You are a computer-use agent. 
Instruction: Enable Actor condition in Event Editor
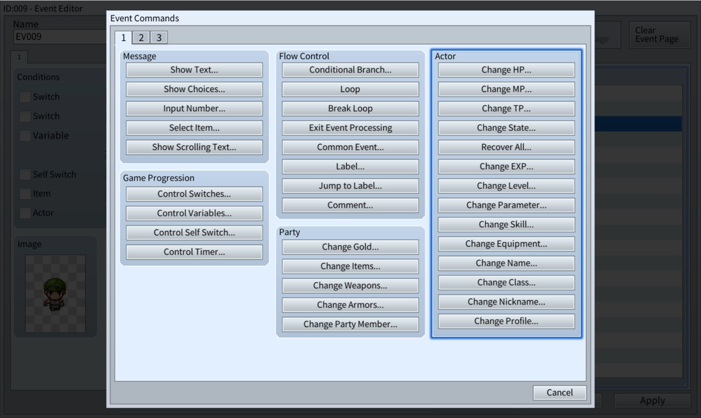coord(25,213)
